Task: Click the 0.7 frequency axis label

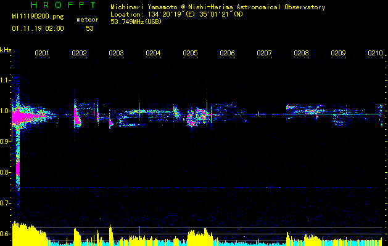Action: pos(5,203)
